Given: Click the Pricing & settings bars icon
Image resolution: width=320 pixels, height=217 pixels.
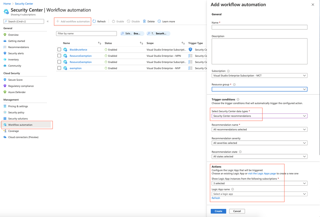Looking at the screenshot, I should pos(5,106).
